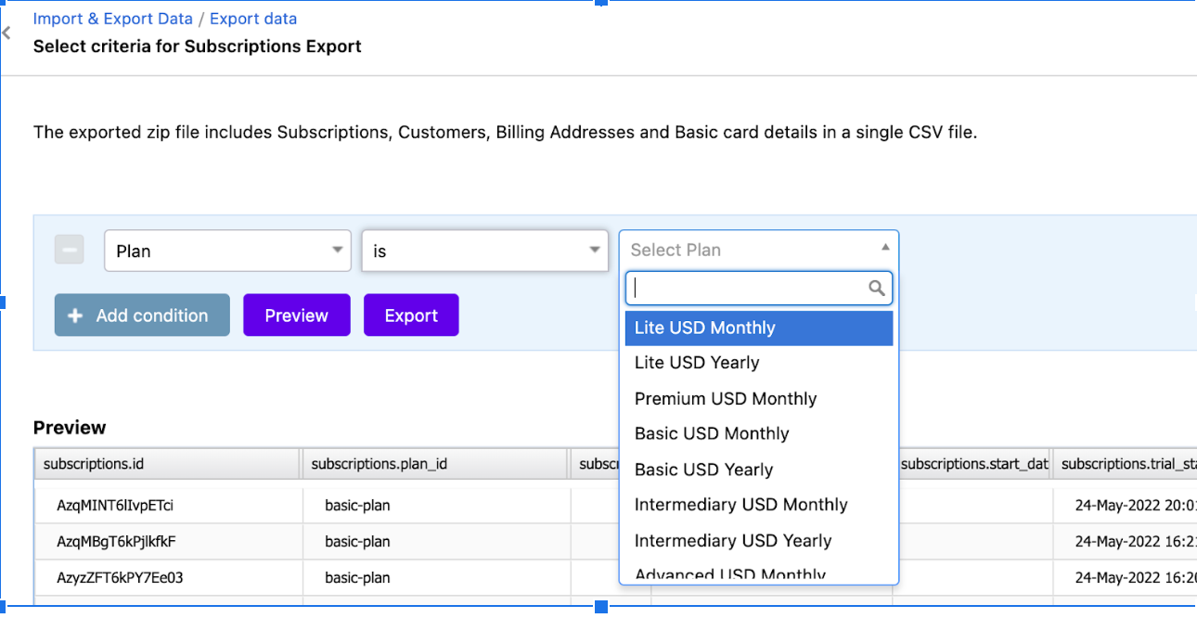
Task: Select Intermediary USD Monthly plan
Action: coord(759,505)
